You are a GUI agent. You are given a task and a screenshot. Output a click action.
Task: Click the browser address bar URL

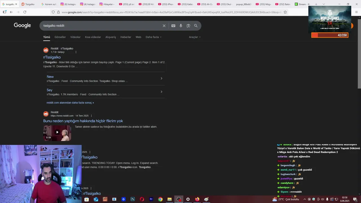tap(171, 12)
